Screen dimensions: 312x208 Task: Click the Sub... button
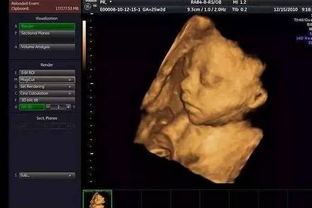[47, 175]
